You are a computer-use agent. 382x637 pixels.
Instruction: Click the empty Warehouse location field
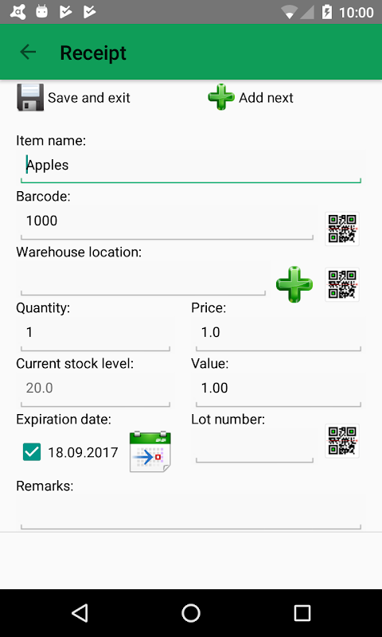[x=143, y=279]
